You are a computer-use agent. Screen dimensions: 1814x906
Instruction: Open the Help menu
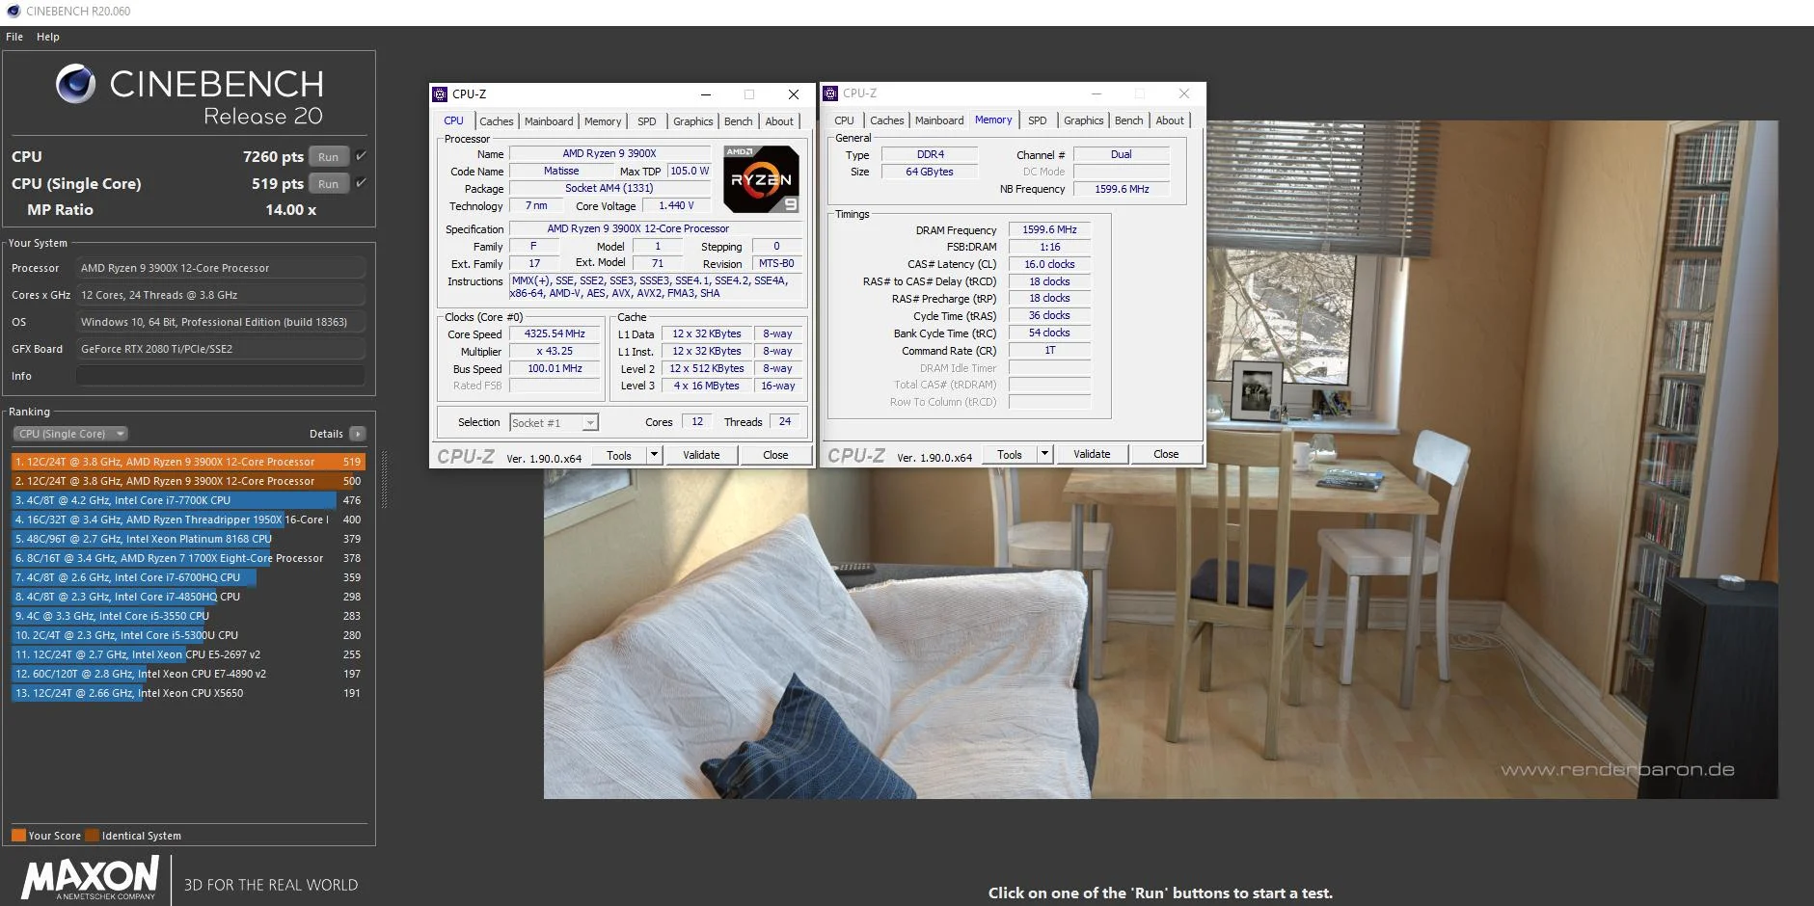[x=48, y=37]
